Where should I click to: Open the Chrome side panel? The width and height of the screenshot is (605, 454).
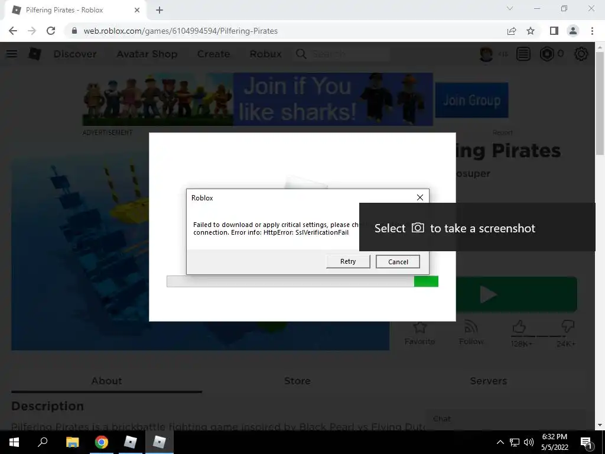[x=554, y=31]
